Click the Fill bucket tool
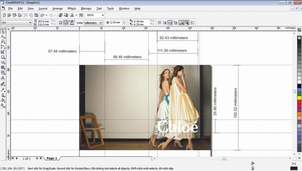This screenshot has height=171, width=302. pyautogui.click(x=3, y=100)
